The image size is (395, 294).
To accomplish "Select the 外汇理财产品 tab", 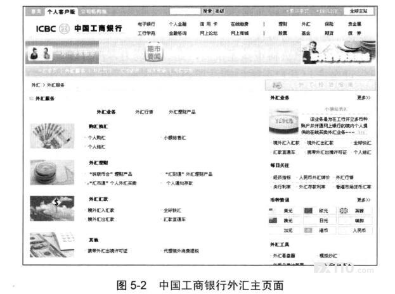I will (182, 112).
